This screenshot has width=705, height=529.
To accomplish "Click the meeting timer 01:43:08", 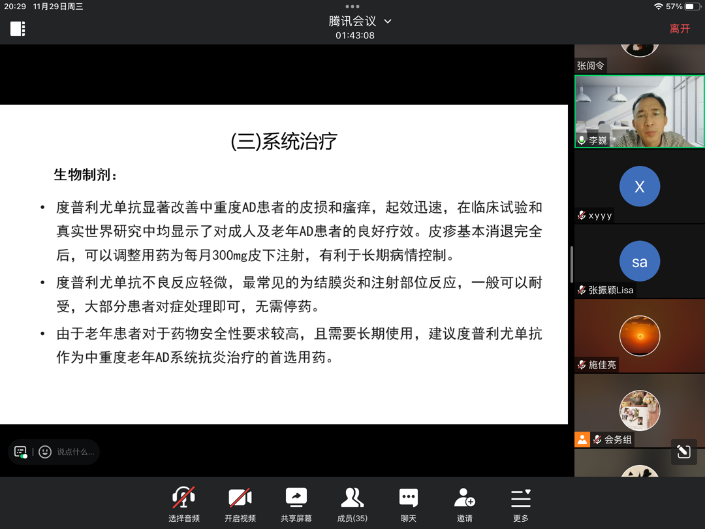I will click(x=354, y=35).
